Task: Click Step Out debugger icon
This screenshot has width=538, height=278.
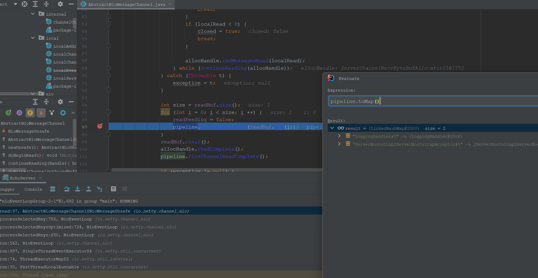Action: [89, 189]
